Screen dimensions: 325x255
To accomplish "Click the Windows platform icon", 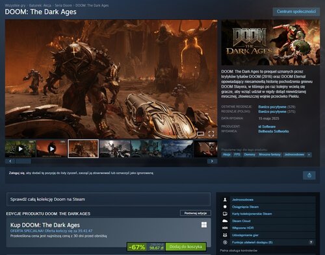I will (204, 225).
